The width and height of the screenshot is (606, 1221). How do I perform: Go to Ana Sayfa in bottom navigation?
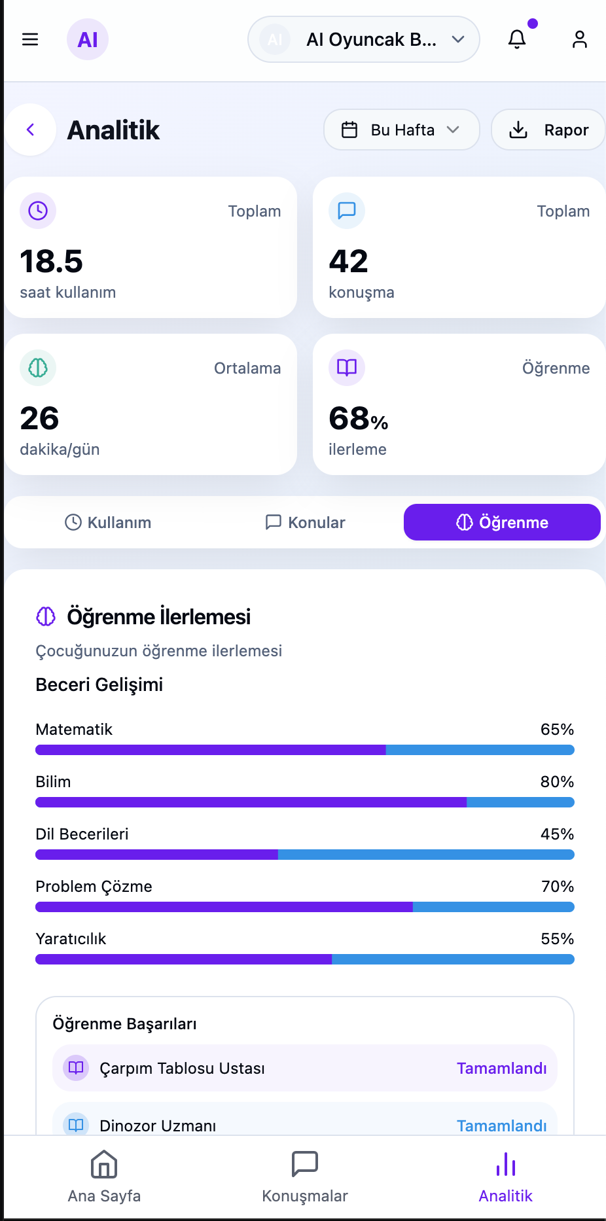103,1177
